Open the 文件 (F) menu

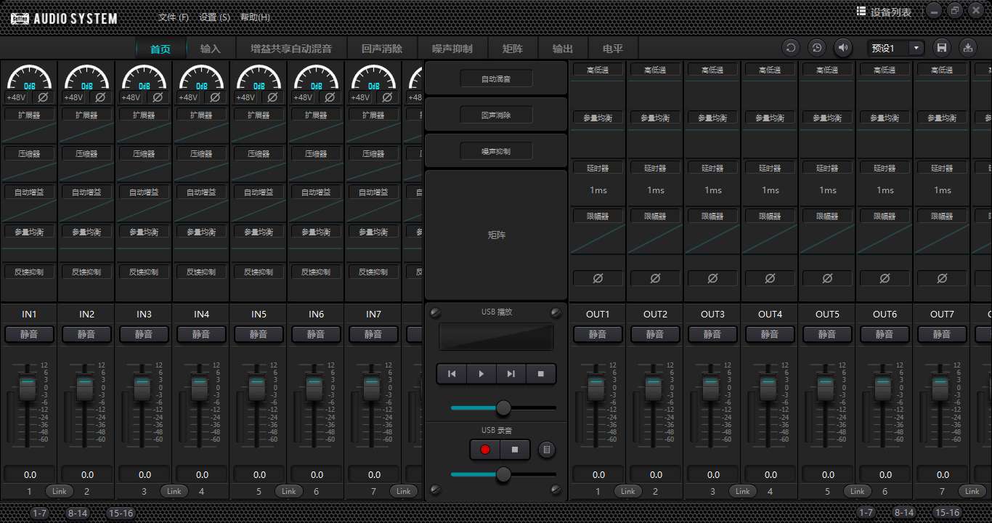click(x=173, y=17)
